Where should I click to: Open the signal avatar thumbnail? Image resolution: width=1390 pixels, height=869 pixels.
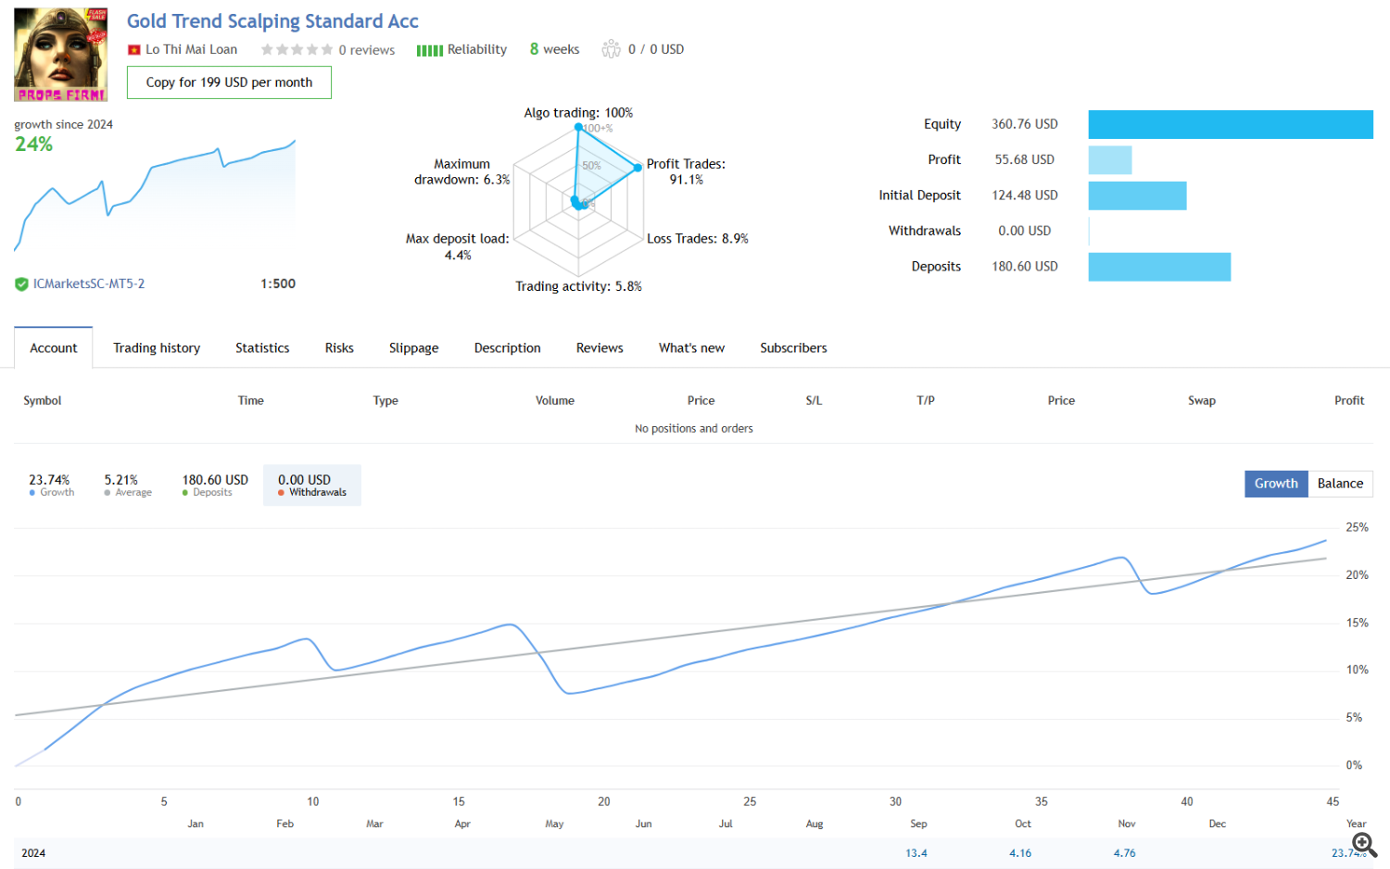[60, 55]
